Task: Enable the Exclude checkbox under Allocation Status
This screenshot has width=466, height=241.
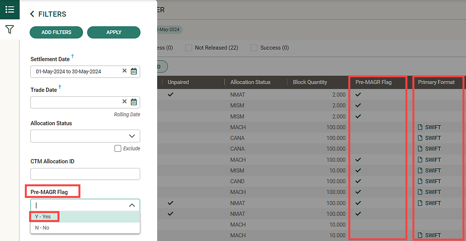Action: tap(118, 148)
